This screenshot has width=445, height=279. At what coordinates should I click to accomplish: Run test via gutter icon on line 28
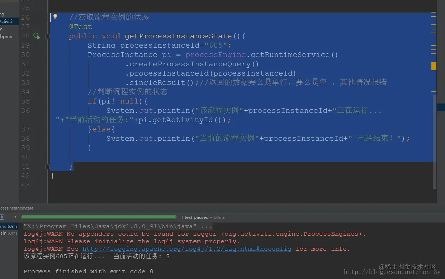point(36,36)
